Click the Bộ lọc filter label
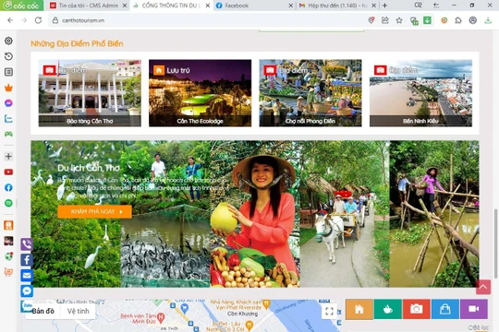Image resolution: width=499 pixels, height=332 pixels. 479,327
